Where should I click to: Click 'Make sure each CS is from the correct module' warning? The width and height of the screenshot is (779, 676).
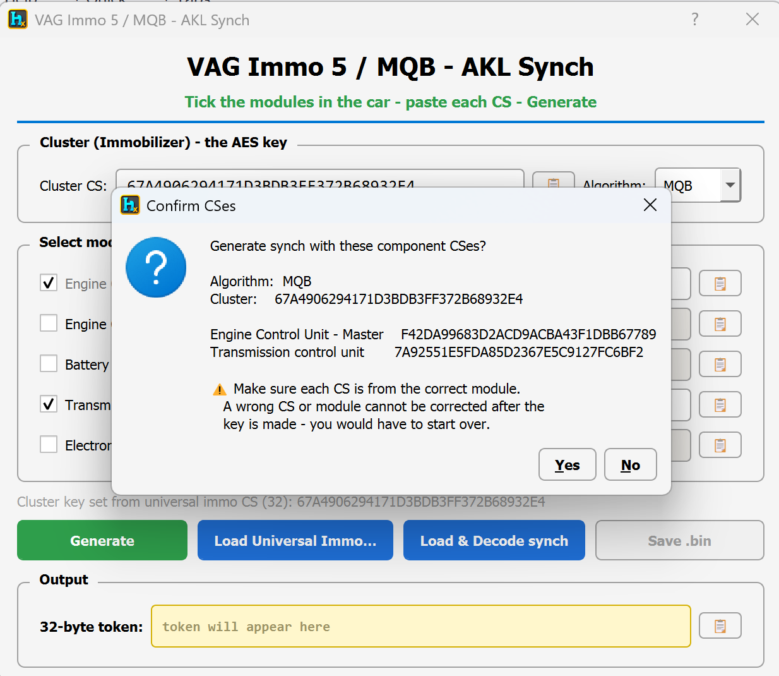[377, 389]
